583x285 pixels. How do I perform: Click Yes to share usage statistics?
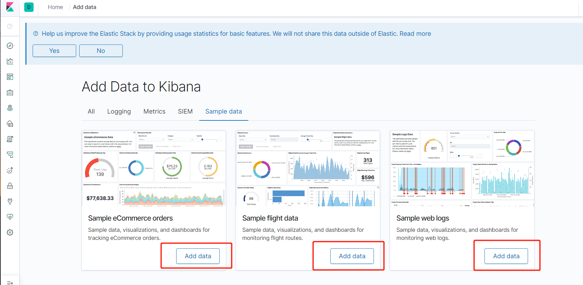(54, 51)
